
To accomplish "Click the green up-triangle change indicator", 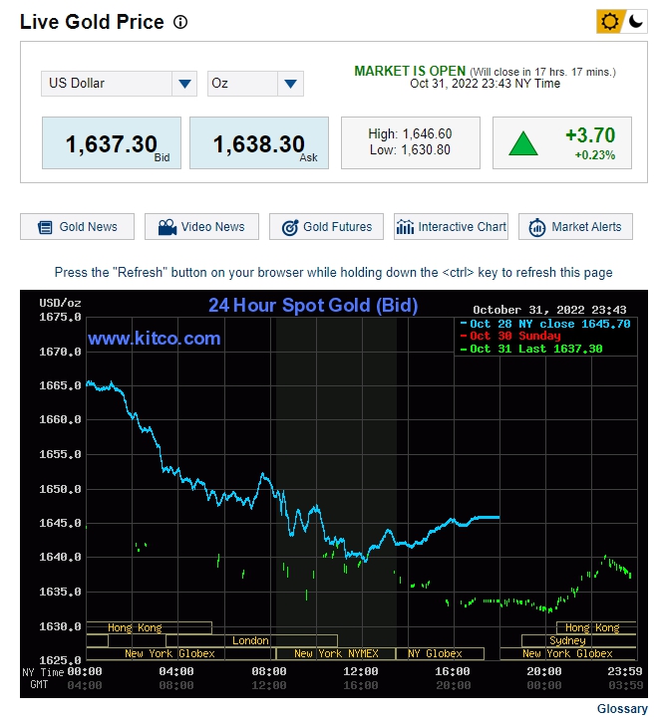I will [x=523, y=143].
